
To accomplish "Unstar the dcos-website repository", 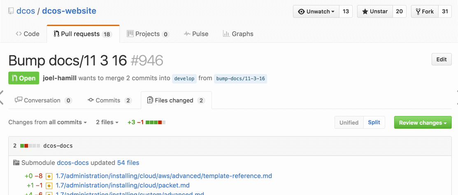I will click(x=375, y=12).
